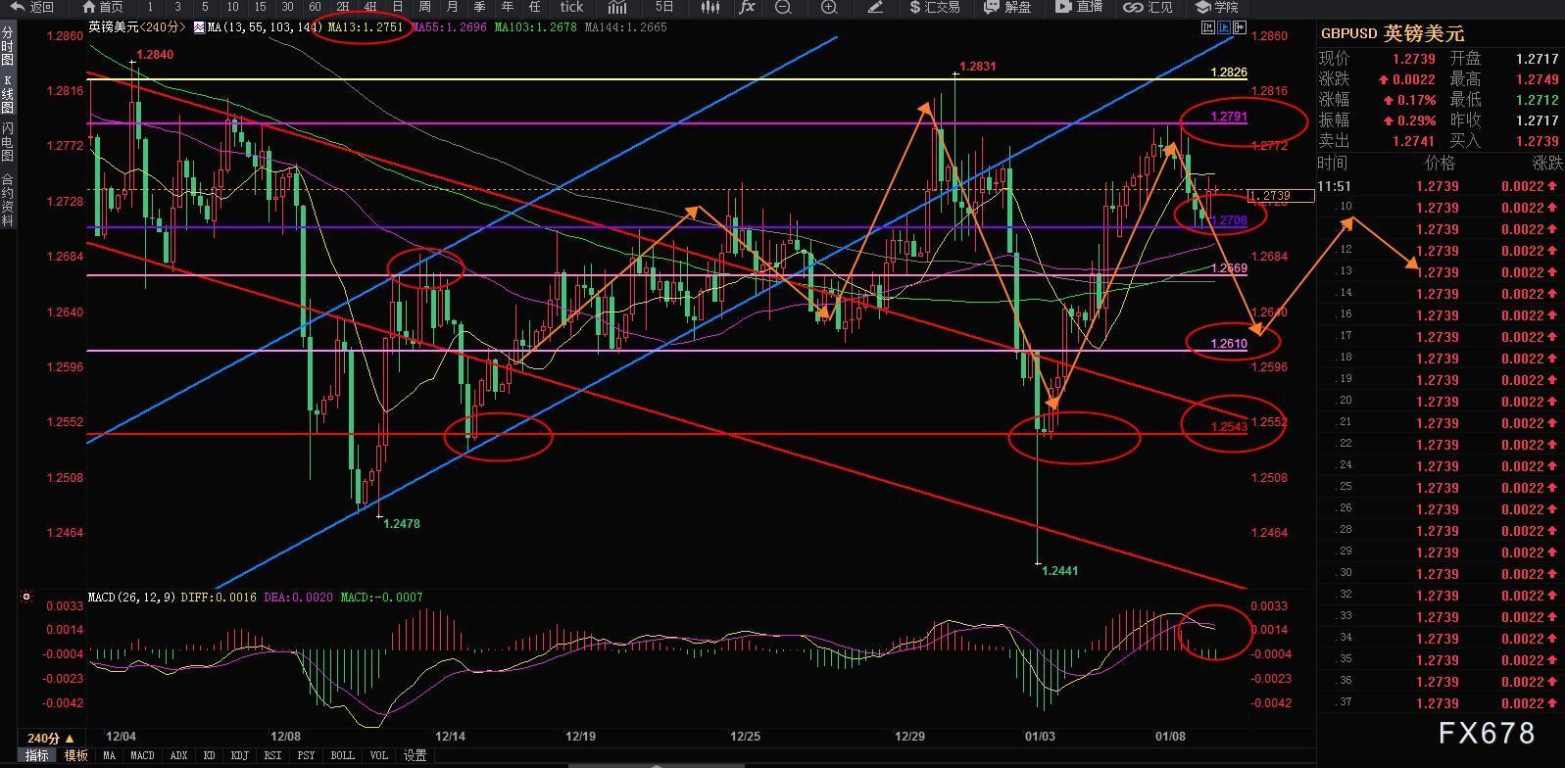The image size is (1565, 768).
Task: Click the 11:51 row in the tick list
Action: (1440, 186)
